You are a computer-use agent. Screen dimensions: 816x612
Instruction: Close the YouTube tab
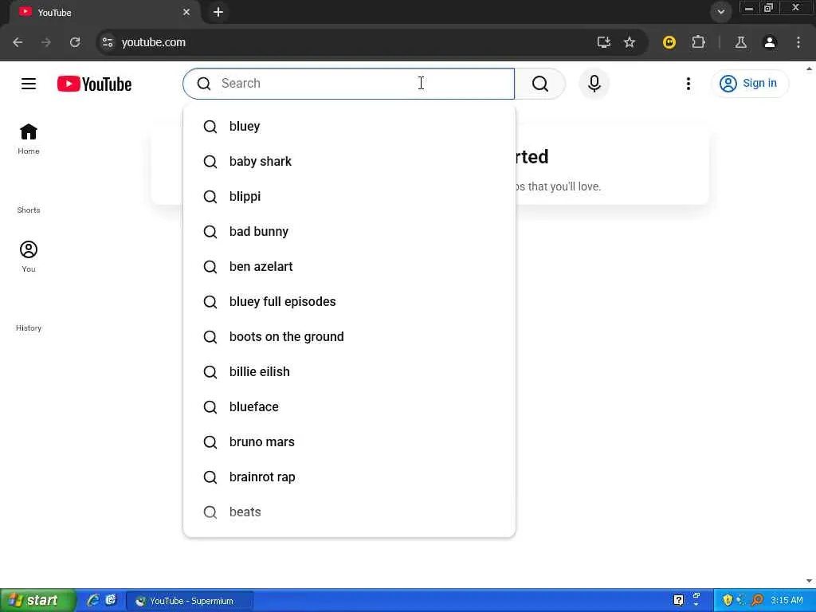tap(186, 12)
